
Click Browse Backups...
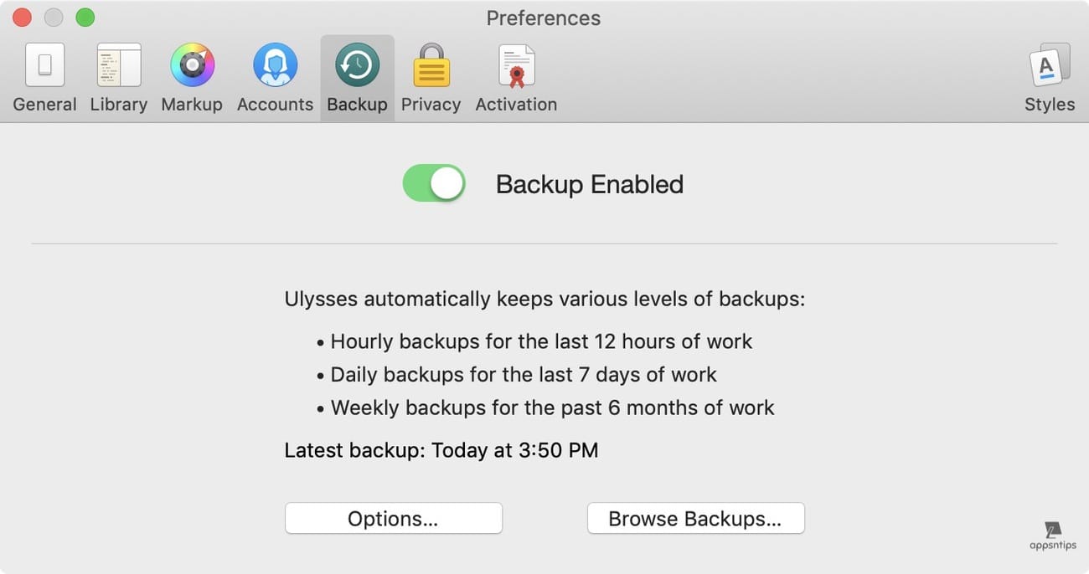(695, 518)
